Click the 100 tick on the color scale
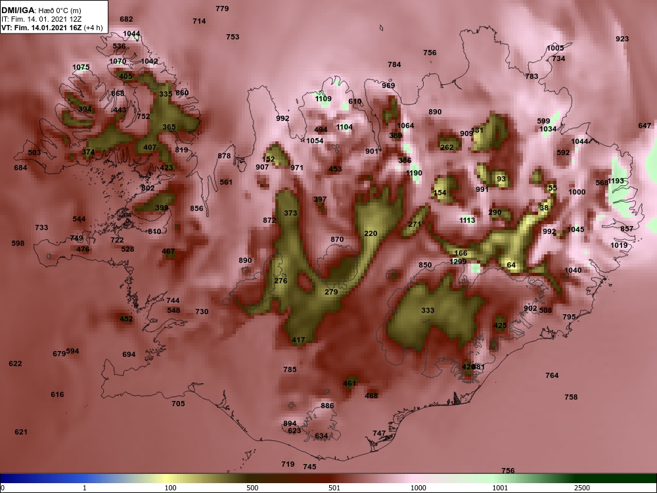This screenshot has height=493, width=657. pos(171,488)
